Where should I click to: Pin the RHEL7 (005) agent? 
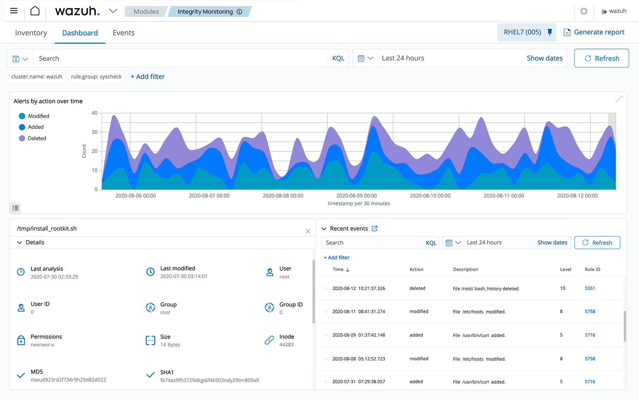[x=550, y=32]
